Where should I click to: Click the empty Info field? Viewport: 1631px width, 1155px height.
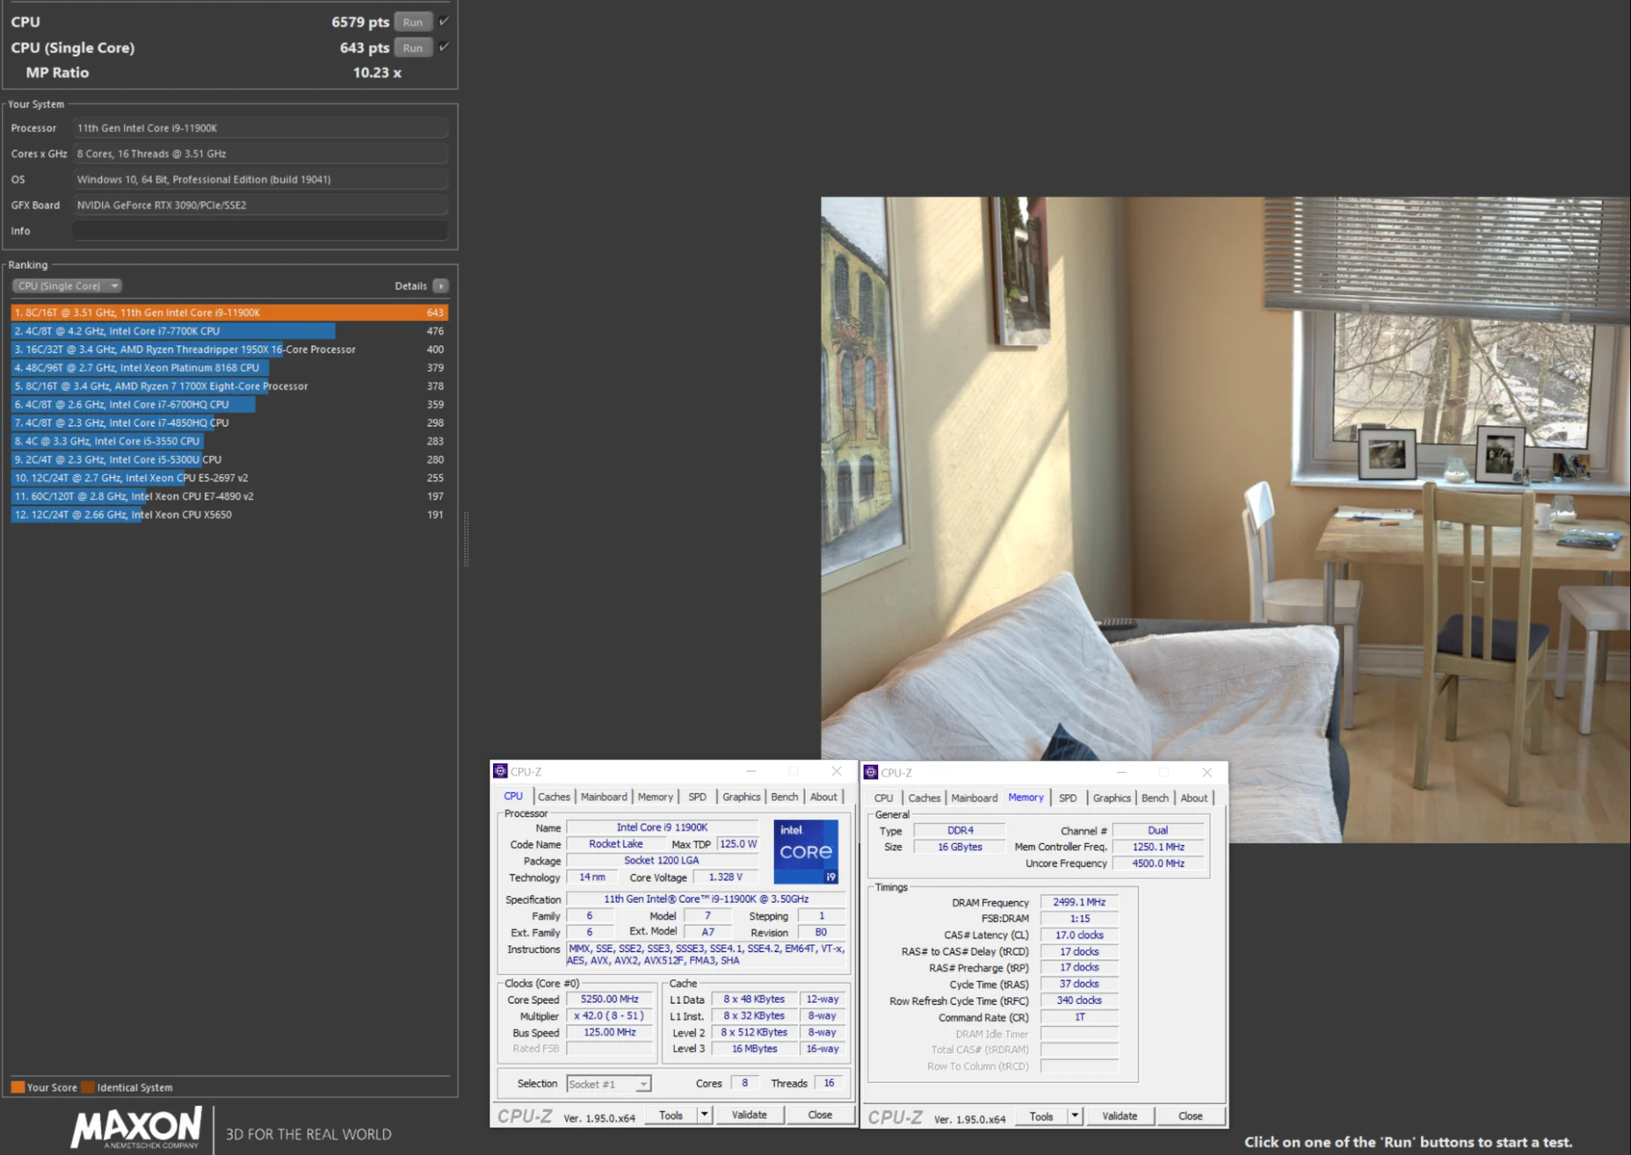[260, 230]
